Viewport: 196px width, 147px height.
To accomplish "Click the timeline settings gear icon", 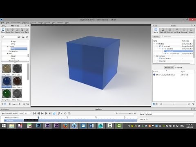I will pos(65,114).
